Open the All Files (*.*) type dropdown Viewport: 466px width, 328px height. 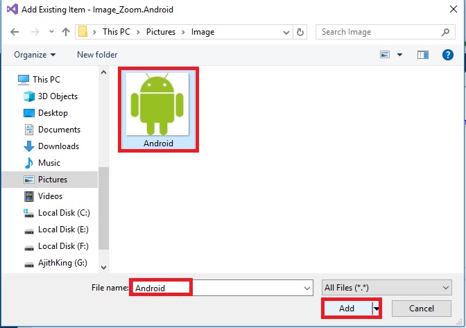[387, 288]
